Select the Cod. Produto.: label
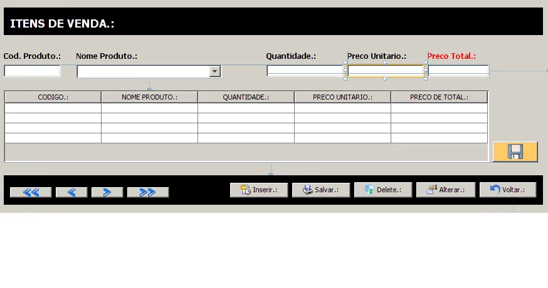 [32, 56]
